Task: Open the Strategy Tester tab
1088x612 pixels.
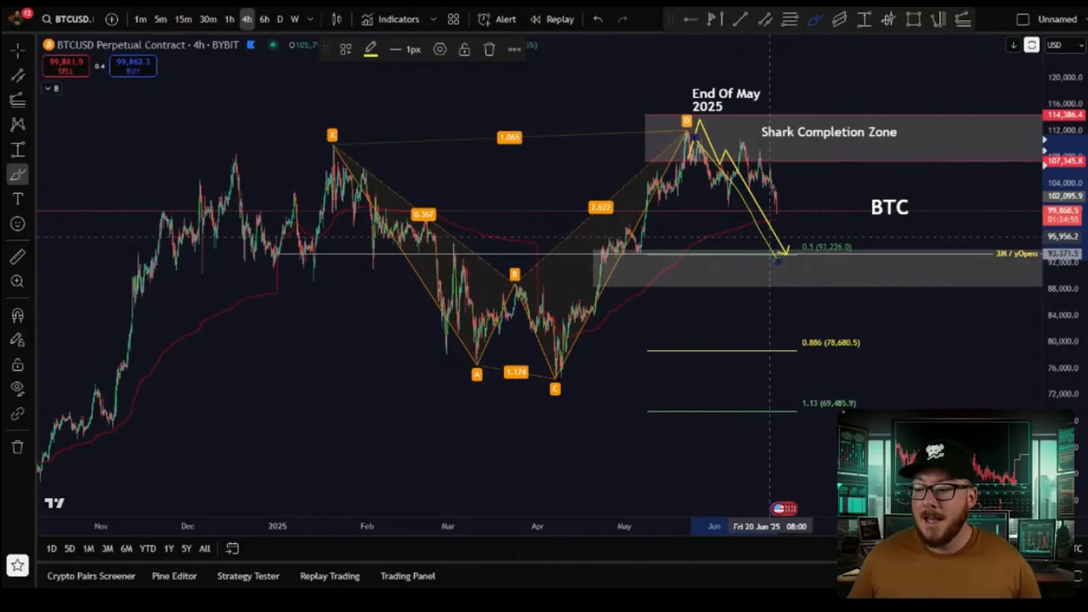Action: click(248, 576)
